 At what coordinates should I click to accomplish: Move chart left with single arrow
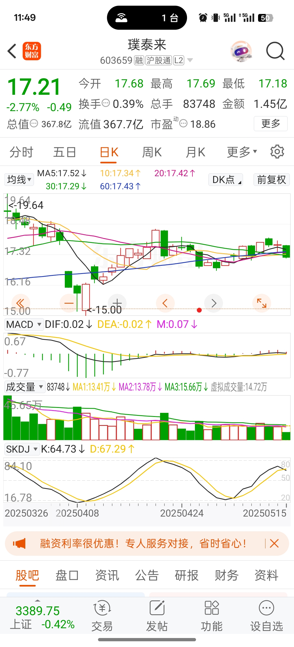pyautogui.click(x=165, y=303)
